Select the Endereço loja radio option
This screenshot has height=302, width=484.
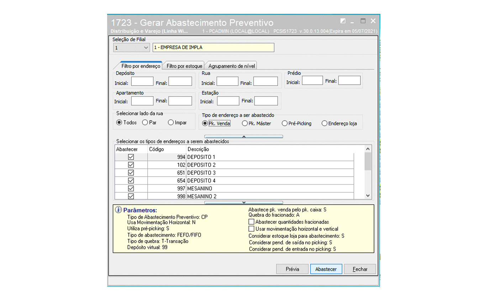tap(324, 124)
